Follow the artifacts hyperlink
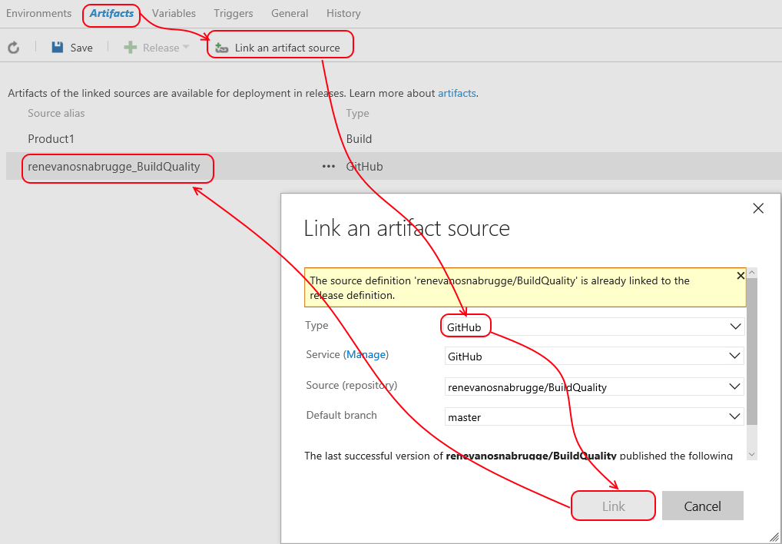The image size is (782, 544). coord(457,93)
